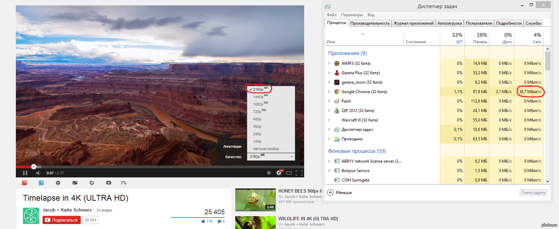Pause the YouTube video
559x229 pixels.
tap(25, 173)
